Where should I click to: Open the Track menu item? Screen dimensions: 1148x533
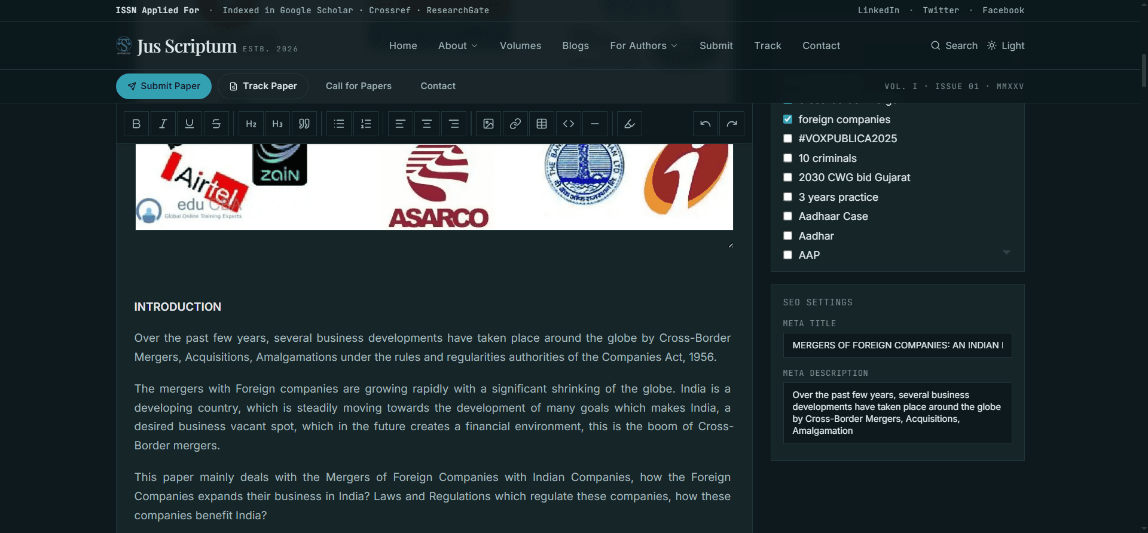[x=768, y=45]
